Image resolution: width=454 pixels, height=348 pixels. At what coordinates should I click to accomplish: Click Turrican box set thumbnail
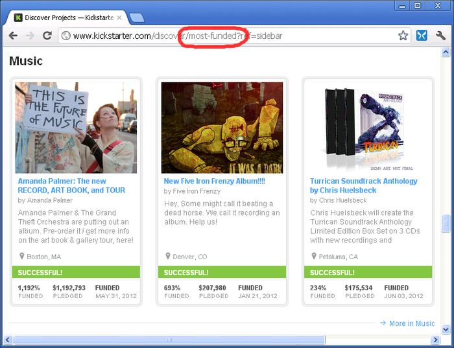[x=368, y=128]
